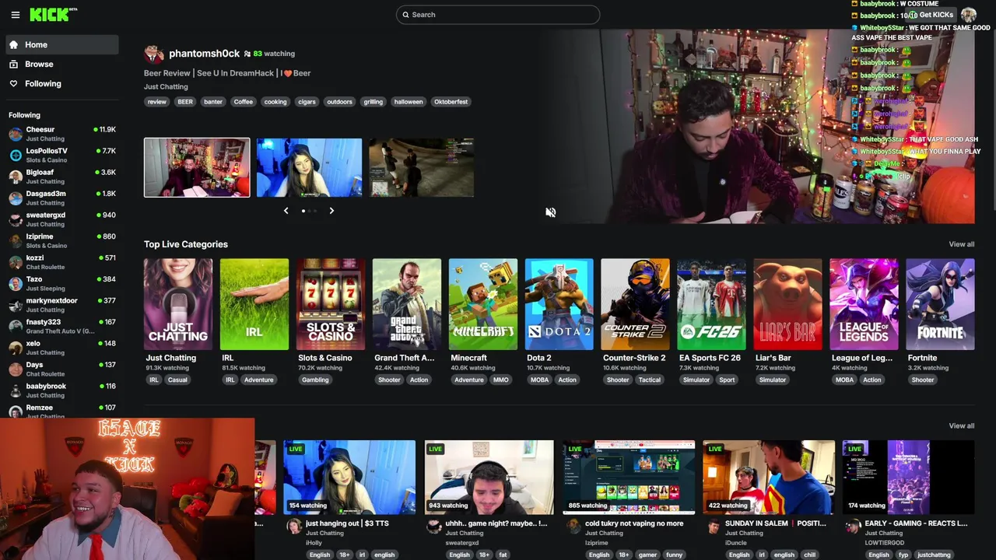
Task: Open the Slots & Casino category cover
Action: [x=331, y=304]
